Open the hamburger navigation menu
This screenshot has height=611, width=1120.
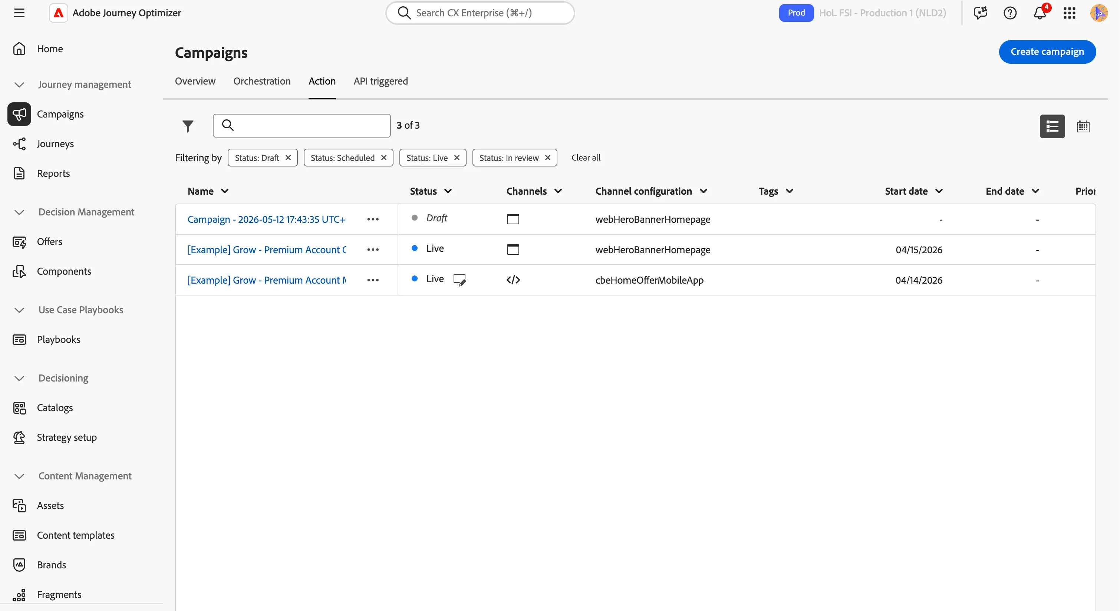pos(19,13)
